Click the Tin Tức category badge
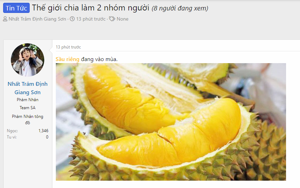Viewport: 300px width, 188px height. 16,8
